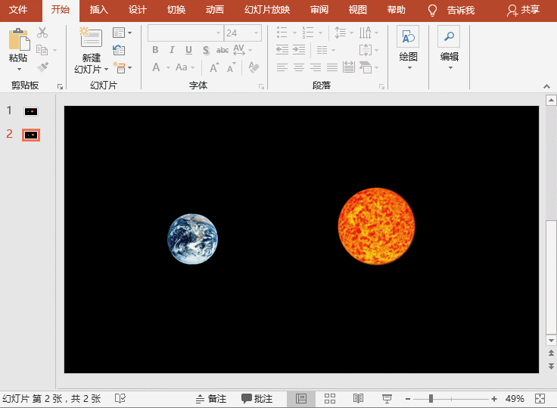The height and width of the screenshot is (408, 557).
Task: Click the New Slide icon
Action: [x=91, y=37]
